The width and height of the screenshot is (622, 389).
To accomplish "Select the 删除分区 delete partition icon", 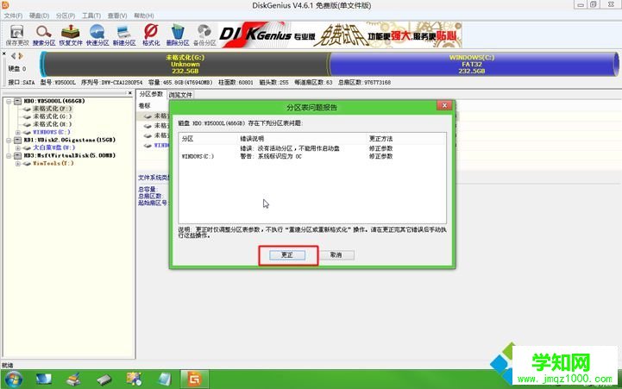I will coord(178,35).
